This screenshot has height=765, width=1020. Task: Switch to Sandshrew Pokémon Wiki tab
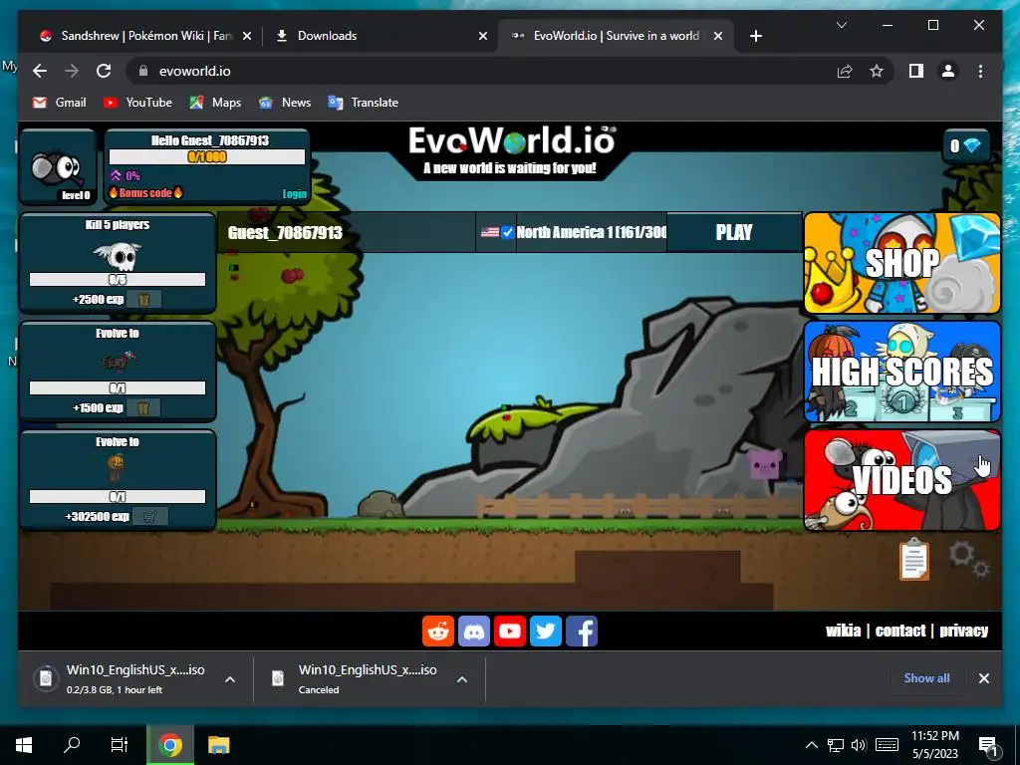coord(145,36)
